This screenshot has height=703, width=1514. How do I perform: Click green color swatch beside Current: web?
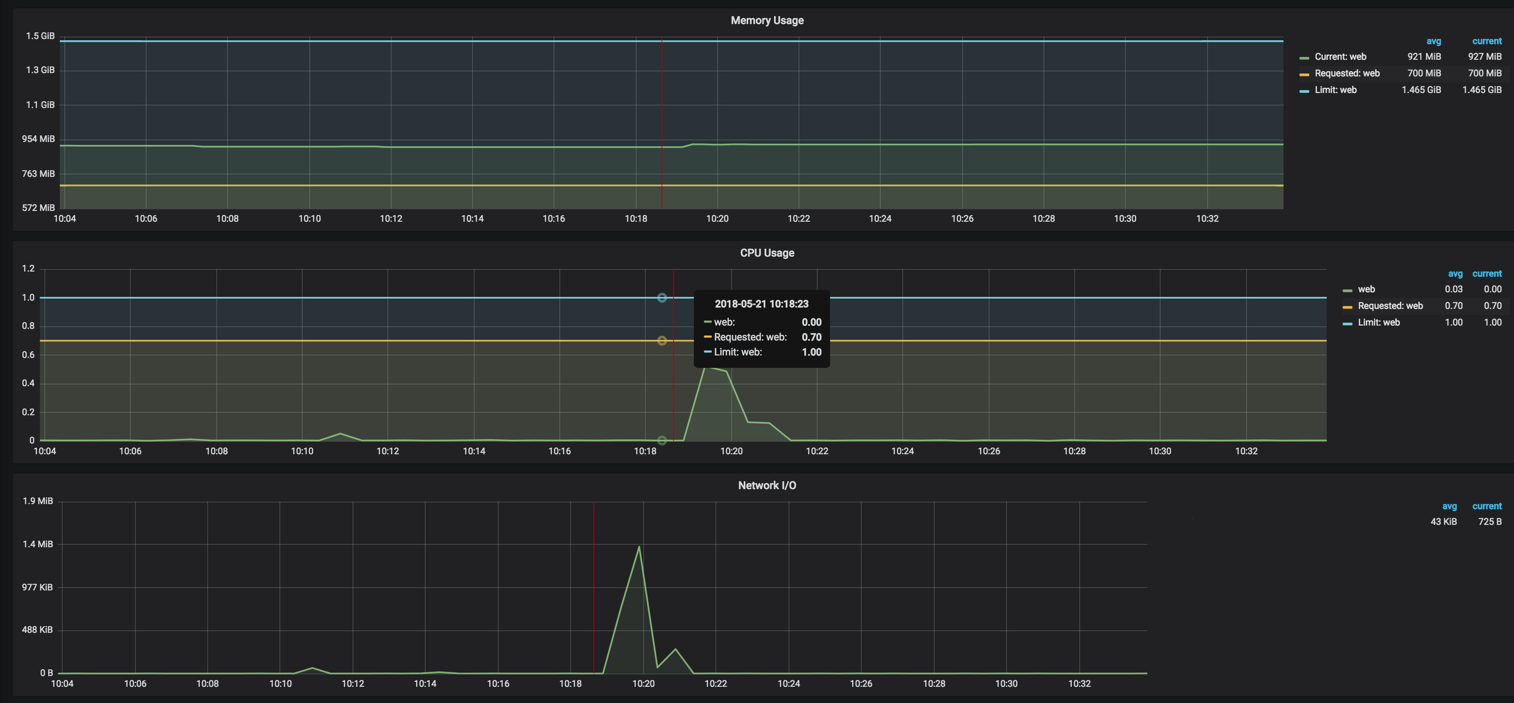pyautogui.click(x=1304, y=58)
